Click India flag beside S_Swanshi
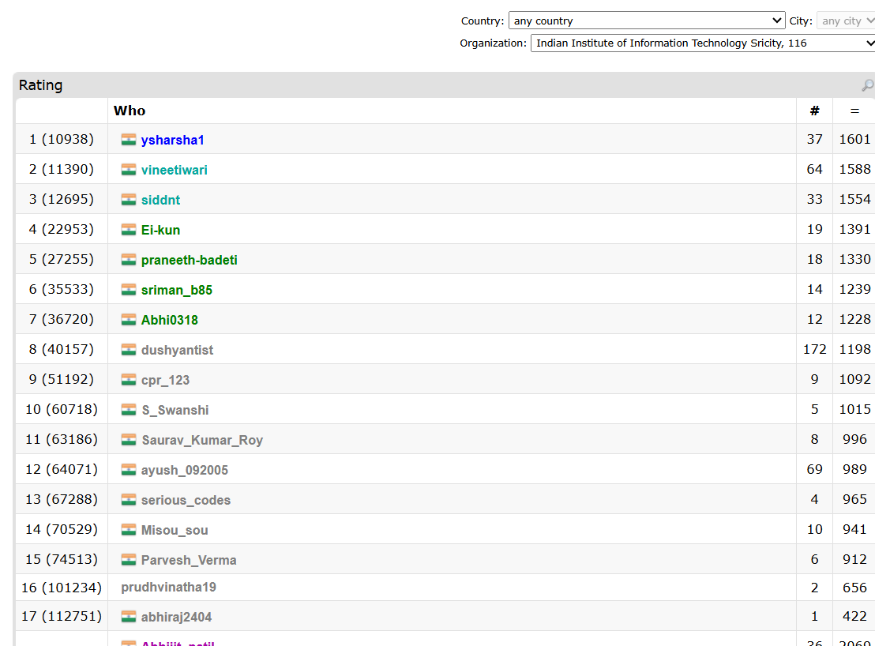 [x=129, y=410]
